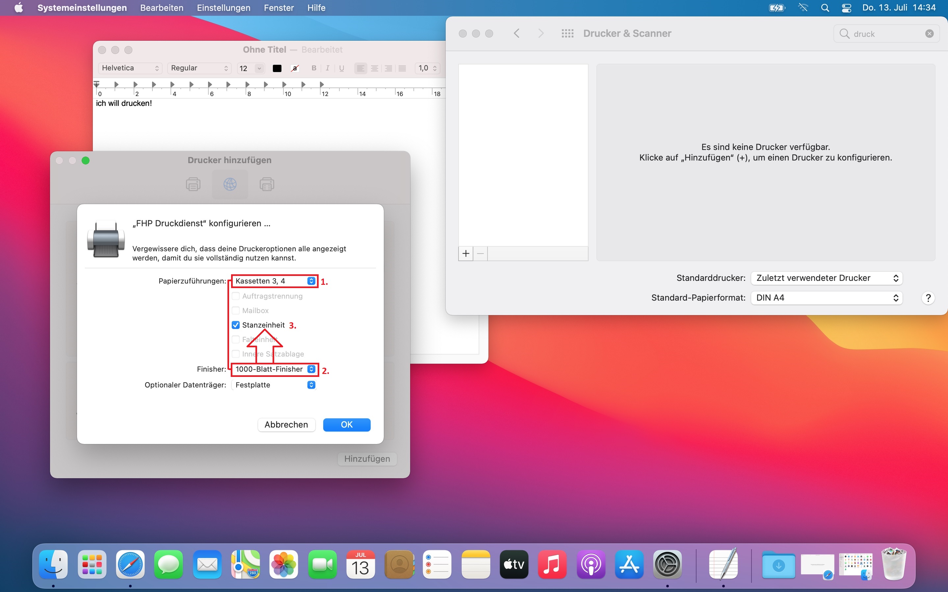Click the battery status icon in menu bar
The image size is (948, 592).
coord(777,8)
